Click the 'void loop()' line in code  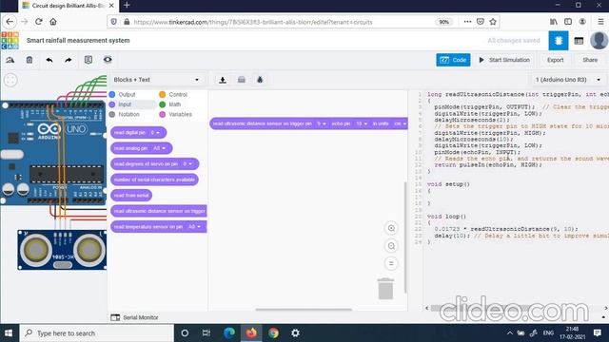pyautogui.click(x=446, y=217)
